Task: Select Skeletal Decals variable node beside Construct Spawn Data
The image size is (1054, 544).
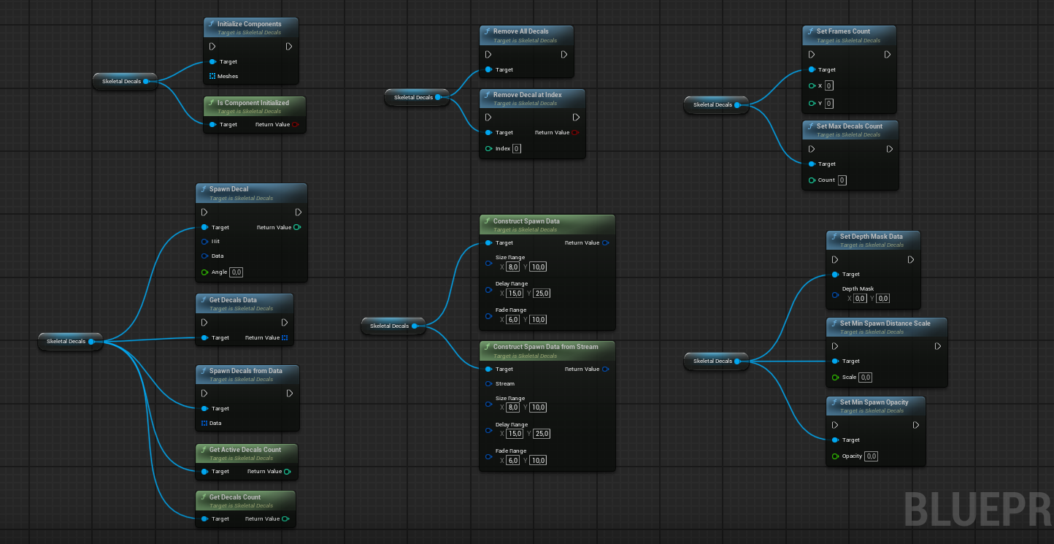Action: point(393,326)
